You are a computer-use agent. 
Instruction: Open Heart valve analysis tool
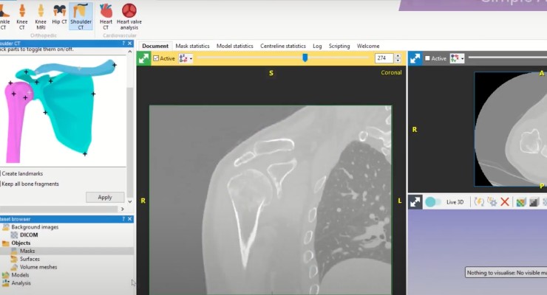129,16
